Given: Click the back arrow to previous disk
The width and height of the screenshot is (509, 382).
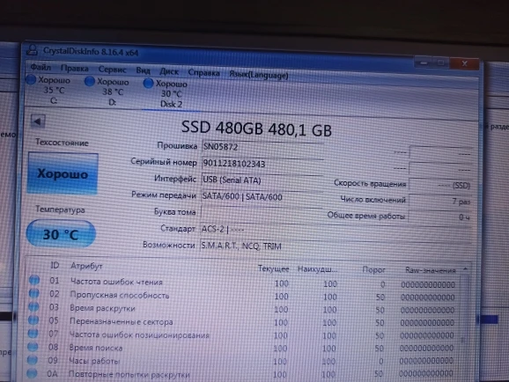Looking at the screenshot, I should (38, 121).
